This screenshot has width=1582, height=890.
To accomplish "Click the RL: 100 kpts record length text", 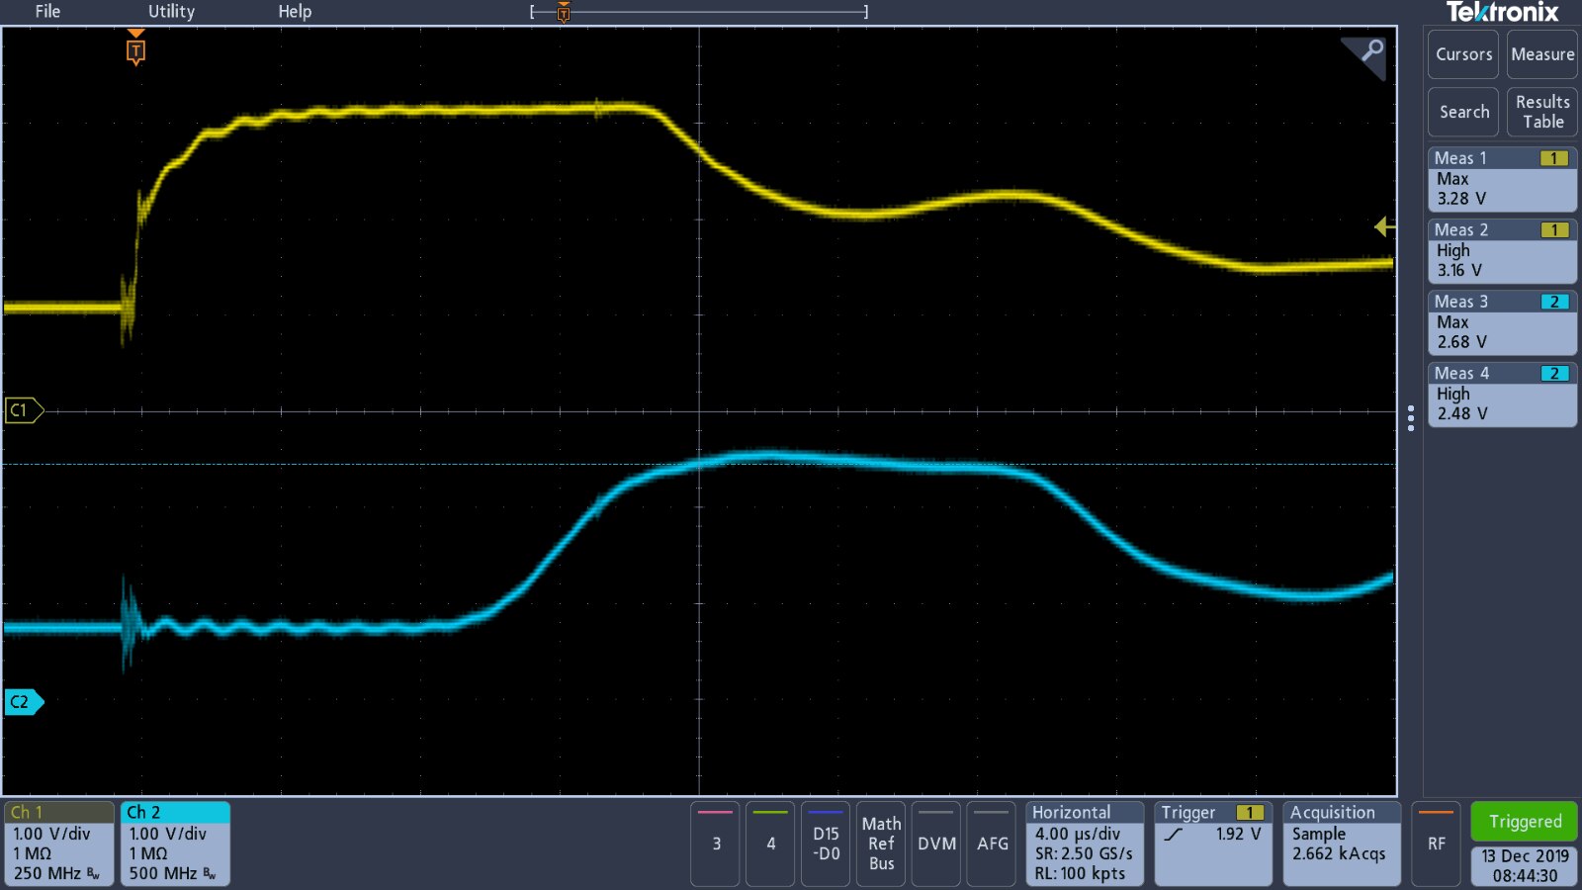I will pos(1080,874).
